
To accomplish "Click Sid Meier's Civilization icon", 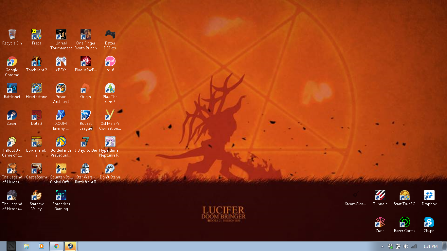I will tap(110, 115).
